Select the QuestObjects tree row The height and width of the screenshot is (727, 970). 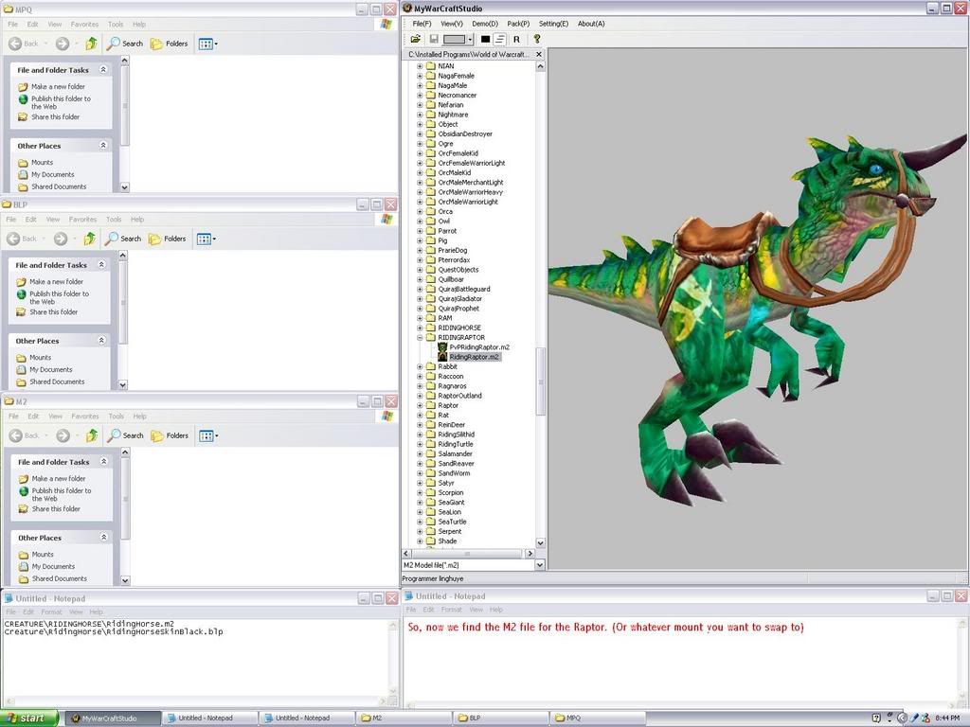458,270
